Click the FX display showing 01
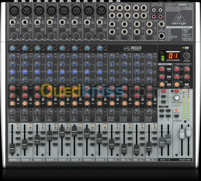The image size is (201, 181). 173,56
